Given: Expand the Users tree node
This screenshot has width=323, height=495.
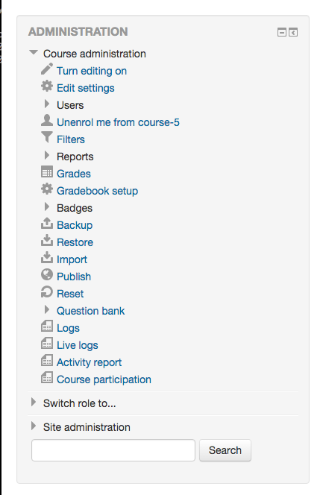Looking at the screenshot, I should 47,104.
